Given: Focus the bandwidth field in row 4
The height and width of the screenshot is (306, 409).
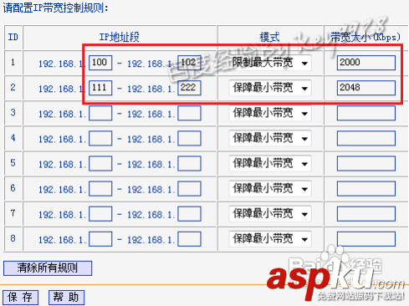Looking at the screenshot, I should [x=366, y=138].
